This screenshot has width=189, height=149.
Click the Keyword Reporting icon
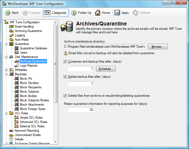click(11, 131)
